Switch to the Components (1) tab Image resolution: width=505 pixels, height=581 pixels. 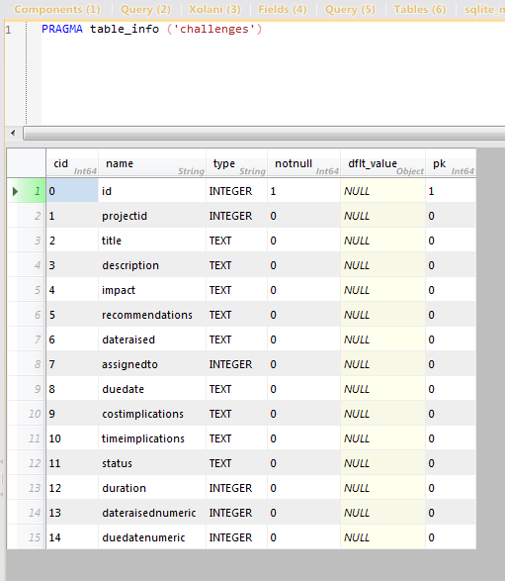pos(57,9)
